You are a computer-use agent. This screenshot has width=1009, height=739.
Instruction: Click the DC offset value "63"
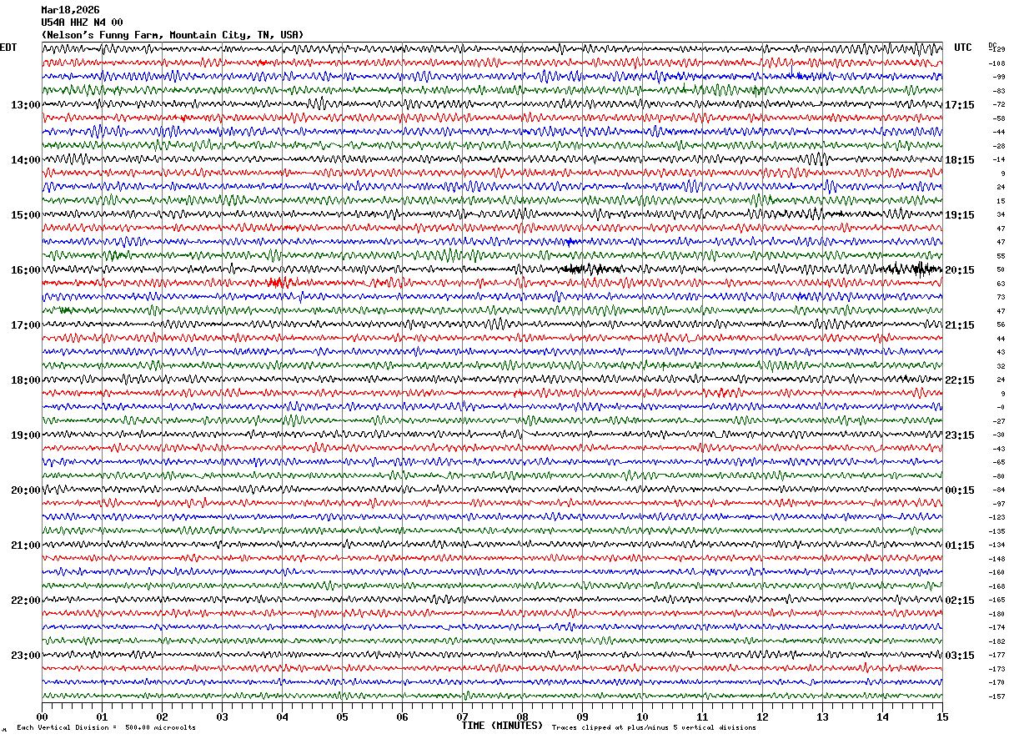[x=1001, y=284]
